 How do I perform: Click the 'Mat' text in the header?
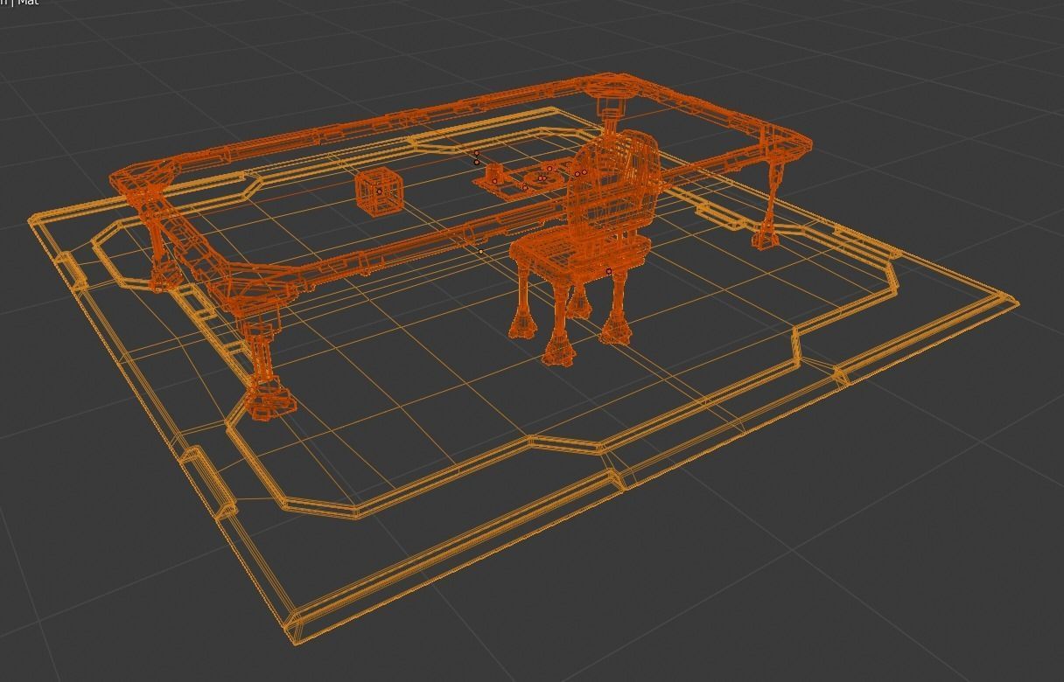[x=28, y=3]
